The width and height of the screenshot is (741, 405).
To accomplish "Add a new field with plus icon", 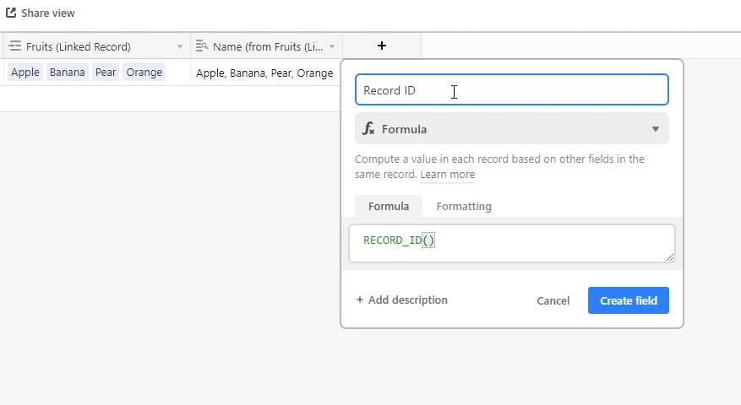I will click(382, 46).
